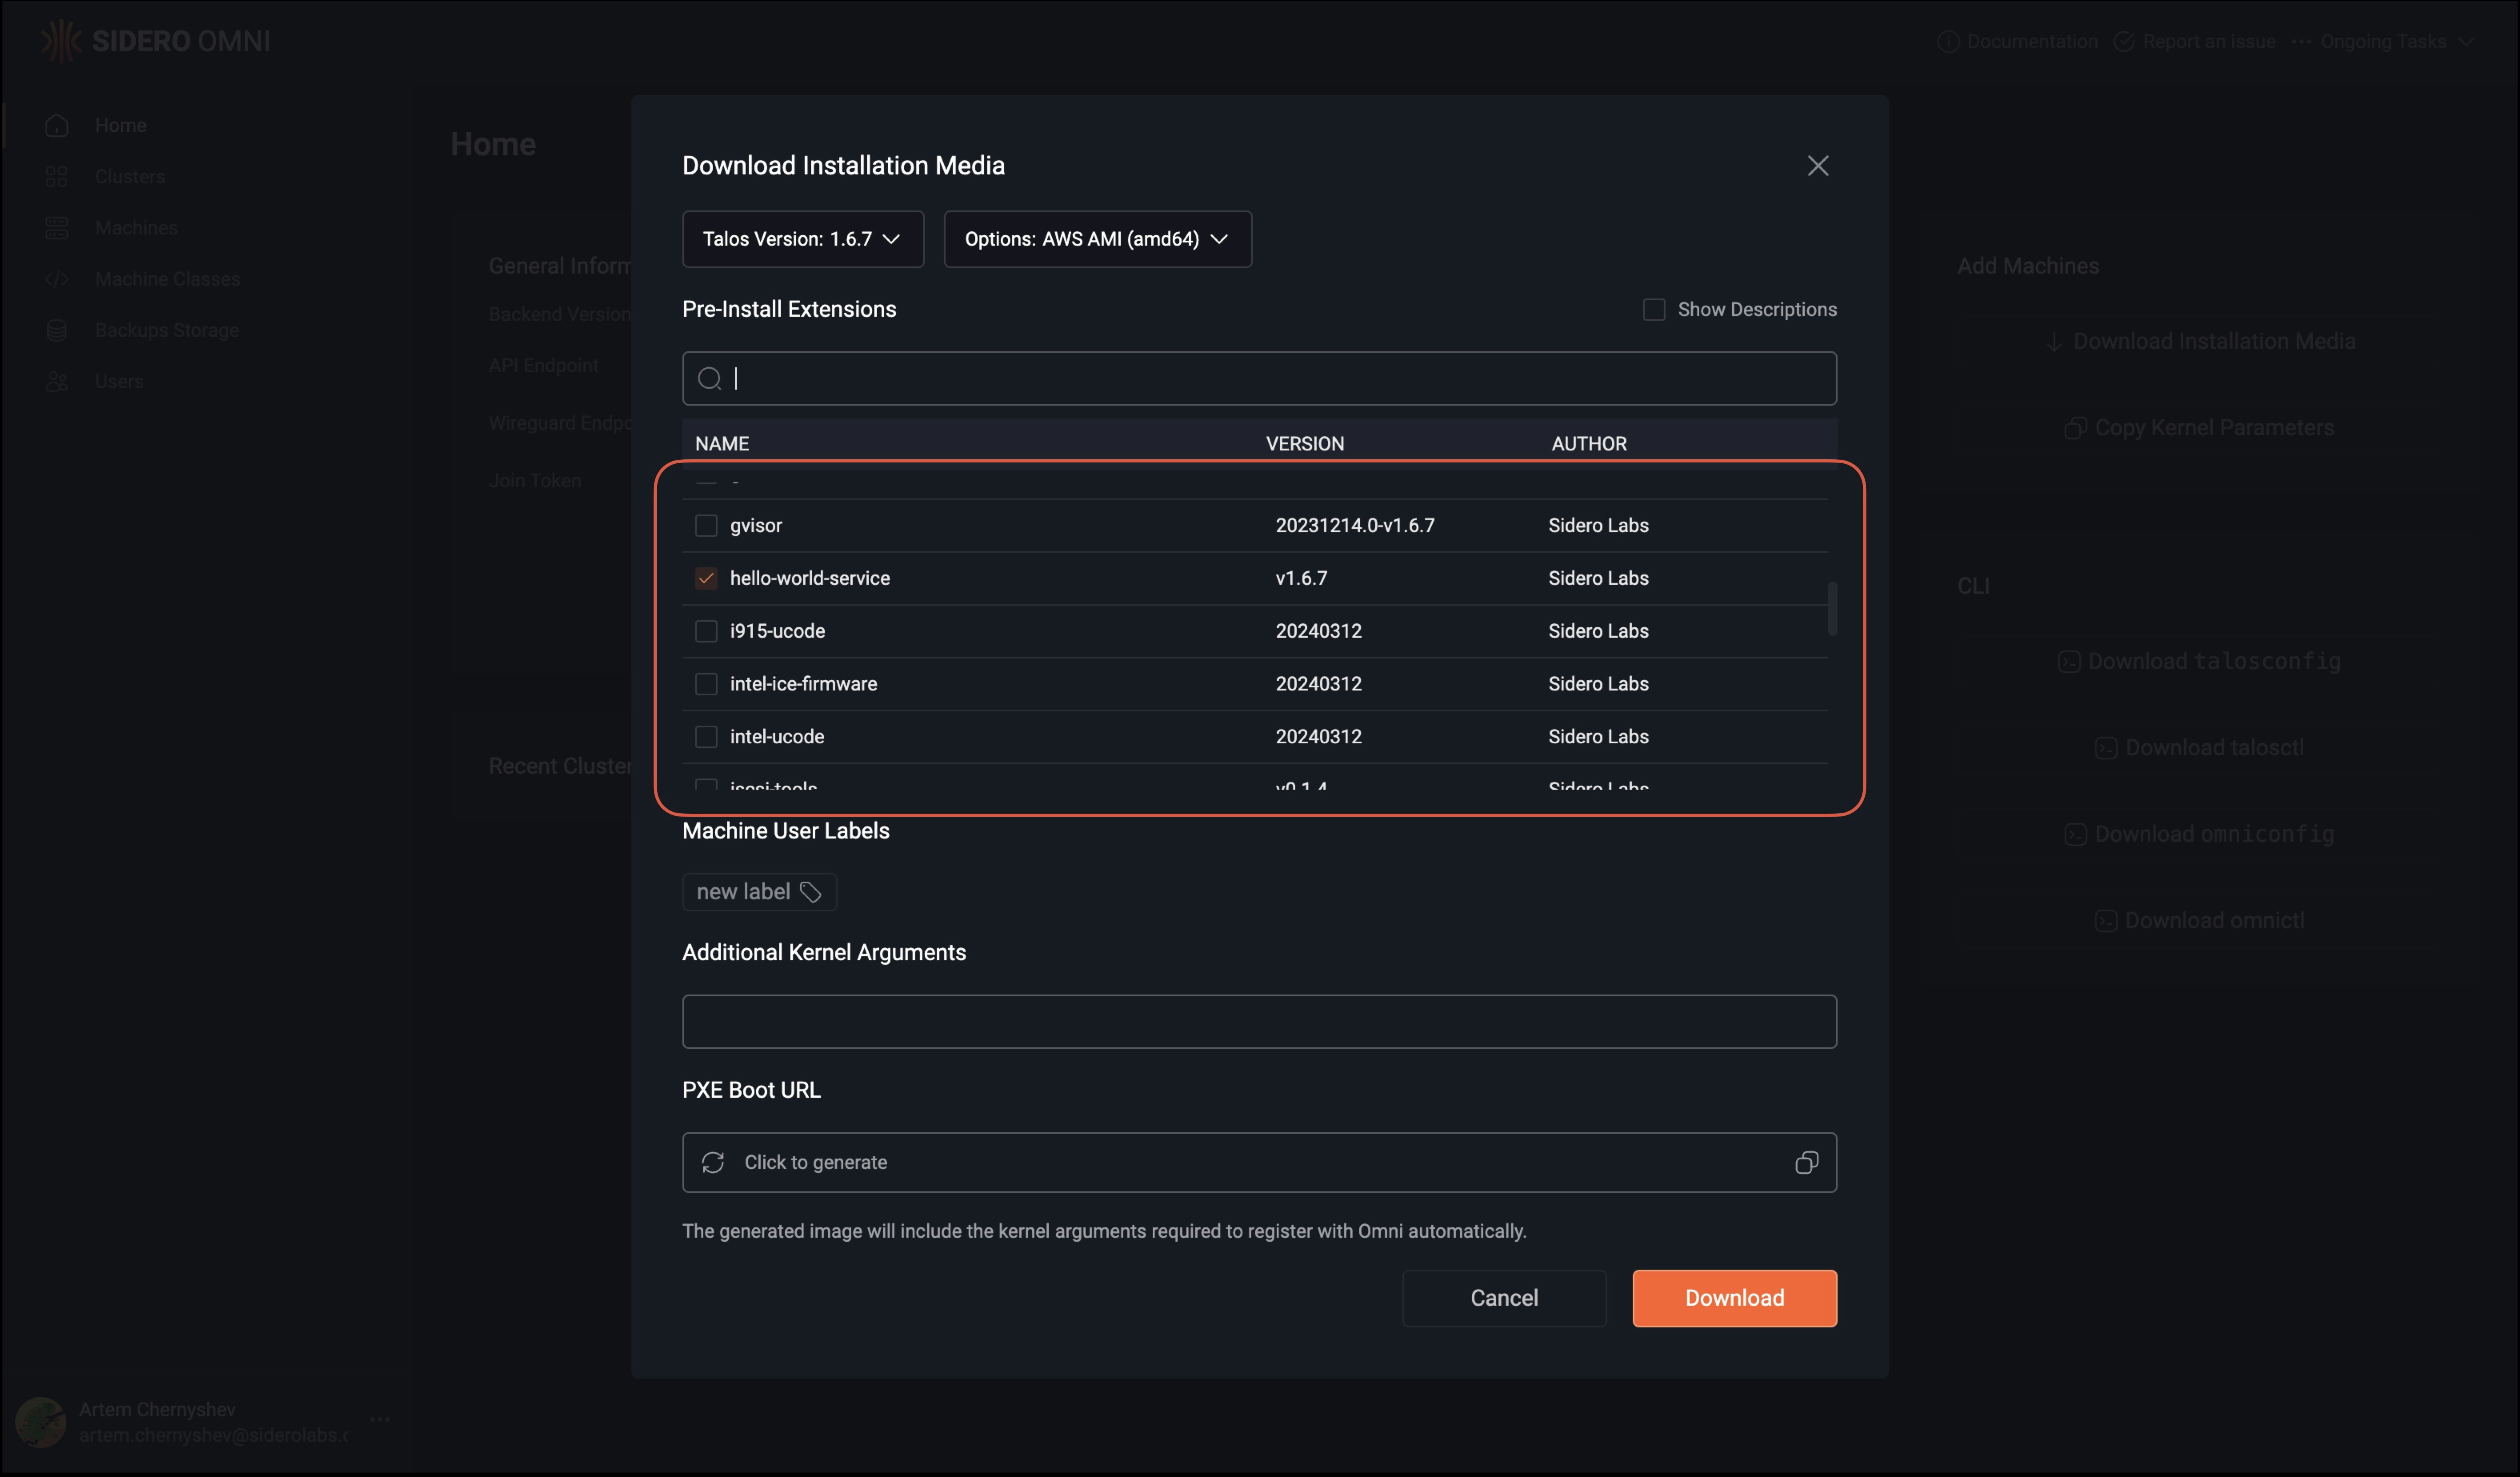Regenerate the PXE Boot URL
2520x1477 pixels.
pos(713,1162)
